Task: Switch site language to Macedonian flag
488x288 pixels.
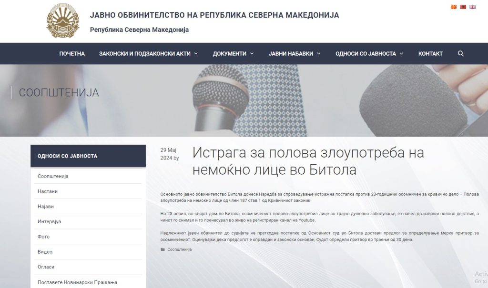Action: [453, 7]
